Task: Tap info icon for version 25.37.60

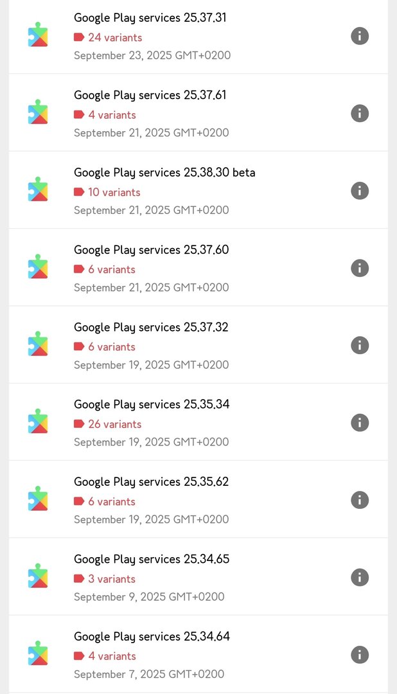Action: point(360,268)
